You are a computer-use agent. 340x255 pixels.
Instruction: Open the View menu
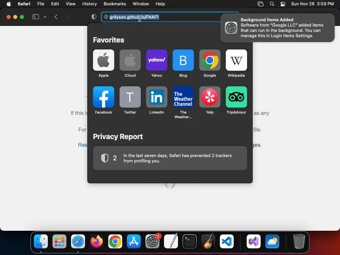point(70,4)
